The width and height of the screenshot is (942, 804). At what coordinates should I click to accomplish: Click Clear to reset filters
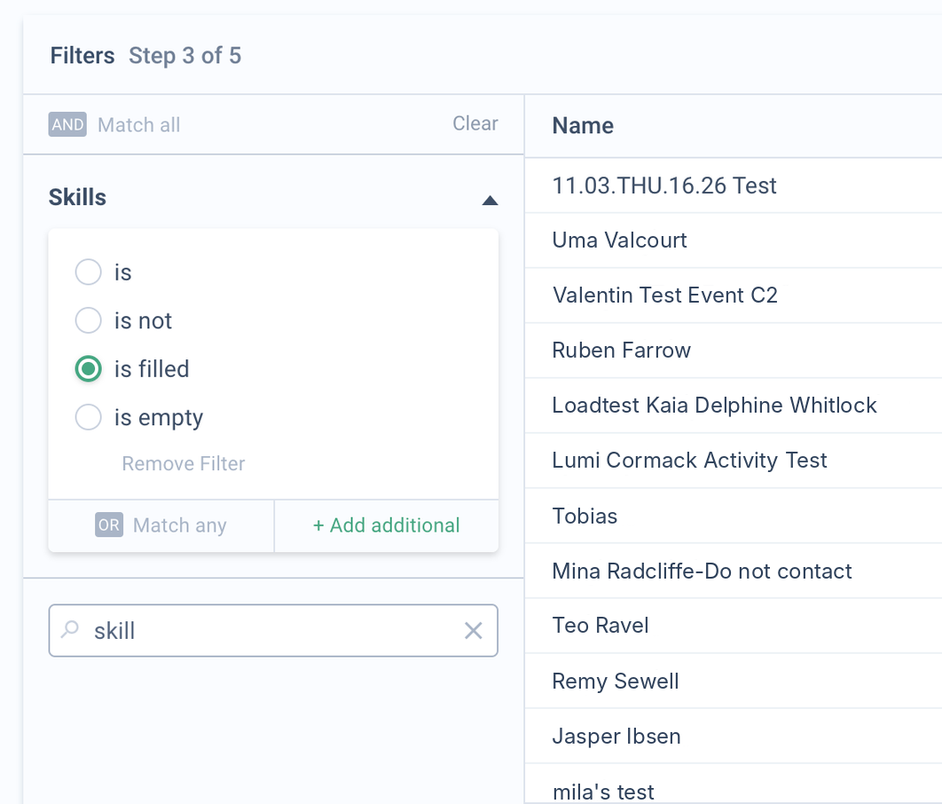475,123
